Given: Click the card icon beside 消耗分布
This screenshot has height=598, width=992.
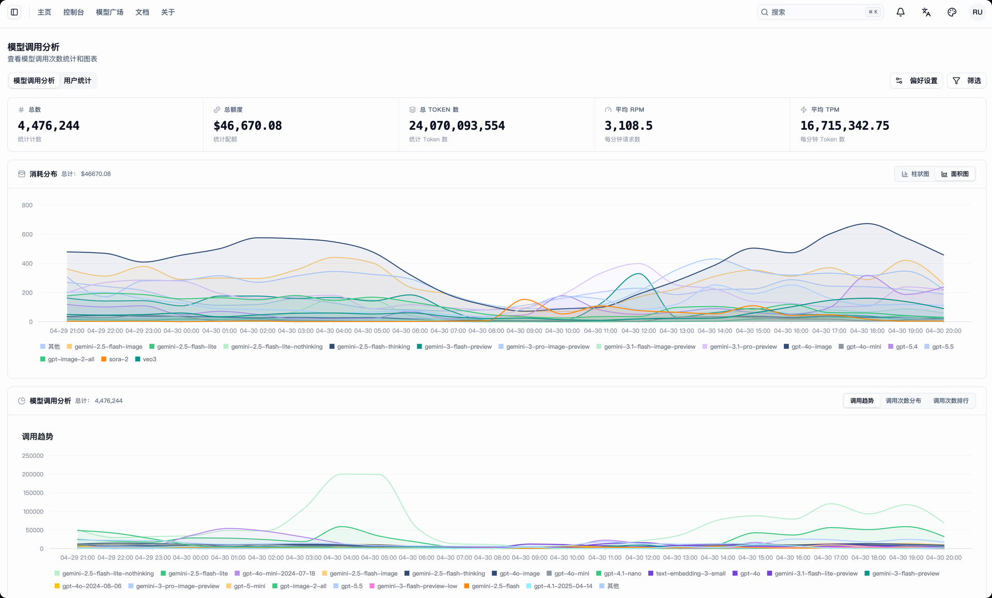Looking at the screenshot, I should pos(22,174).
